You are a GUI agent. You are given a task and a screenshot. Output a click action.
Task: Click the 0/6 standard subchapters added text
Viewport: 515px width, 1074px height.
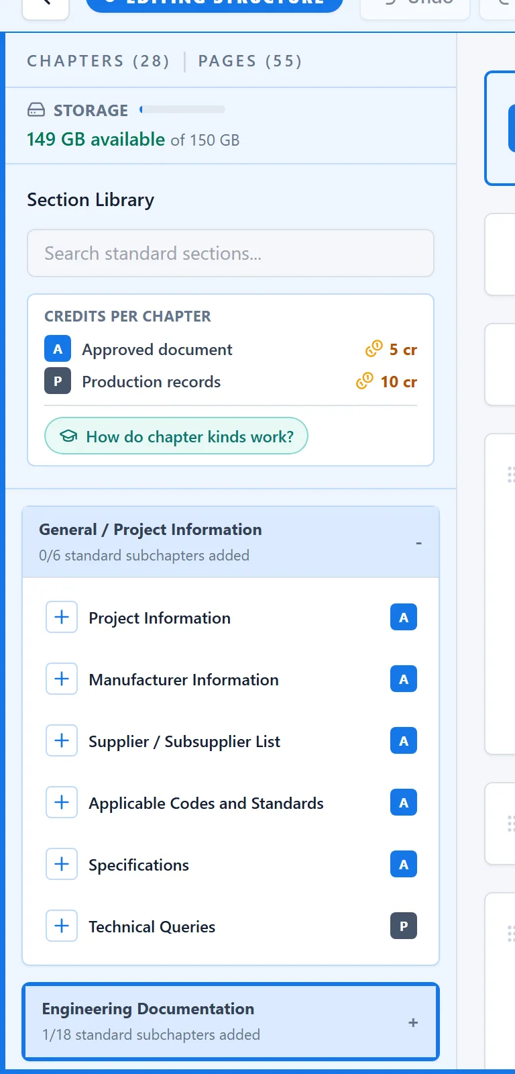pyautogui.click(x=144, y=555)
